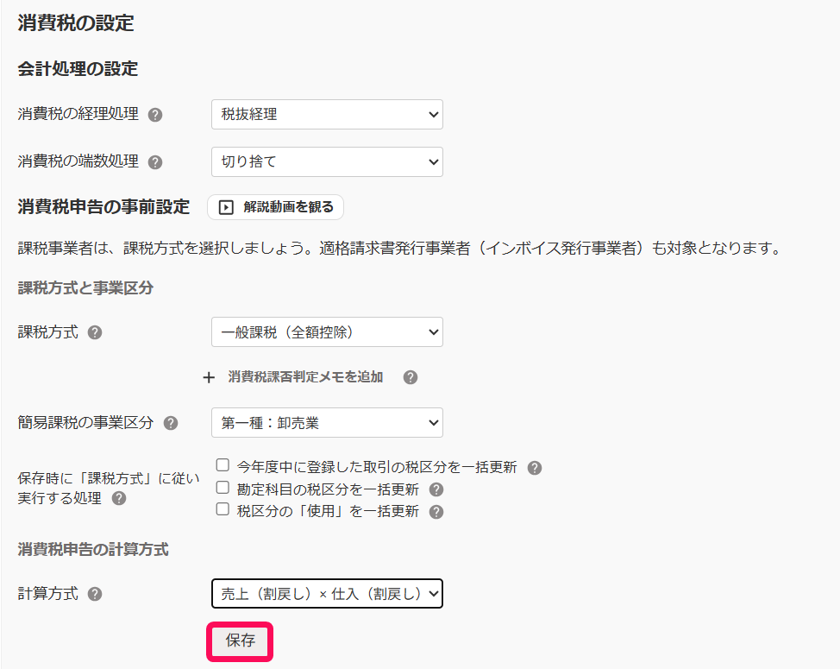Click the 簡易課税の事業区分 label

pos(85,423)
